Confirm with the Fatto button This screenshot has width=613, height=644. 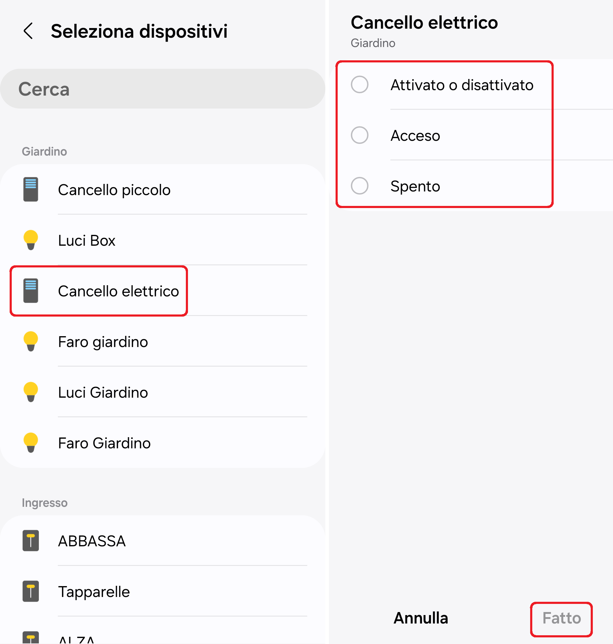(x=561, y=618)
